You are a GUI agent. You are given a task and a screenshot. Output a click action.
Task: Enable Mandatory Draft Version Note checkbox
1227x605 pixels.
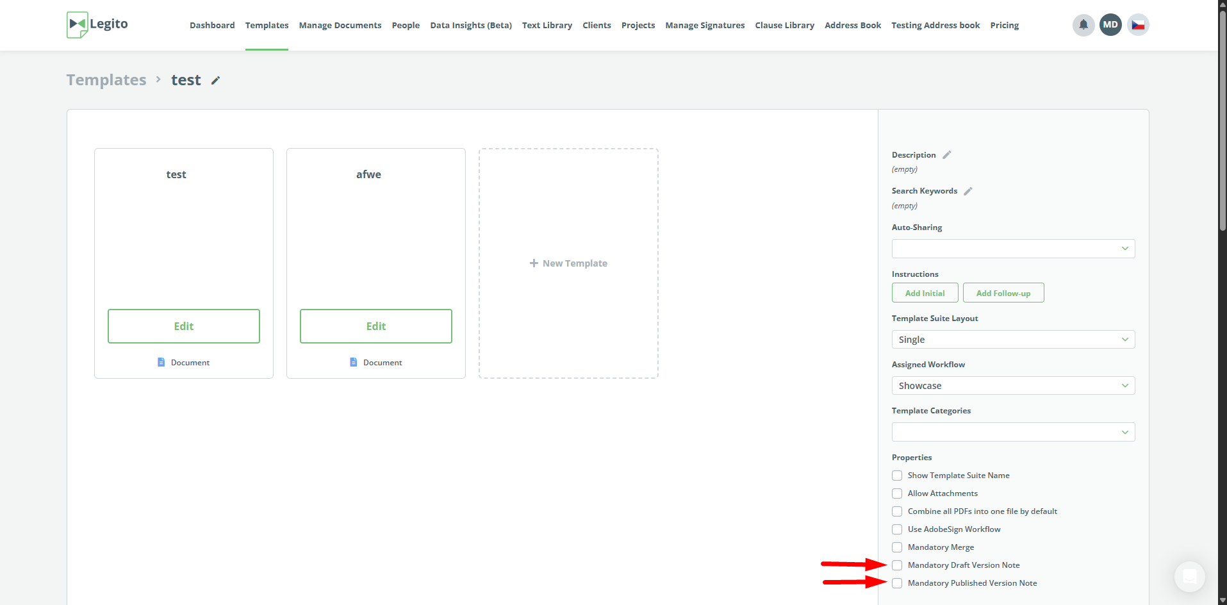click(x=897, y=565)
